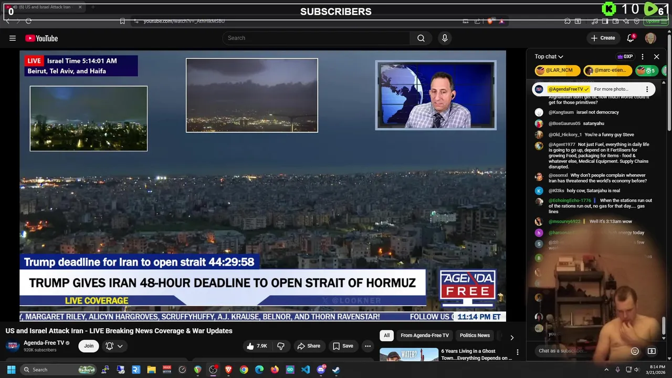Reload the page in browser toolbar
Screen dimensions: 672x378
(28, 21)
